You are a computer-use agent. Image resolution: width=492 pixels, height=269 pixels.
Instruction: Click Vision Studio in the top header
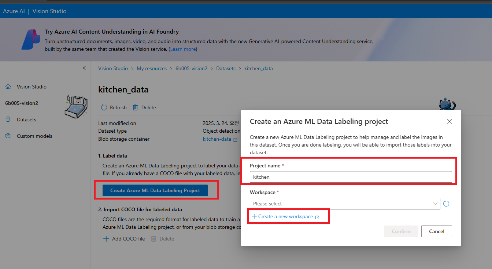49,11
